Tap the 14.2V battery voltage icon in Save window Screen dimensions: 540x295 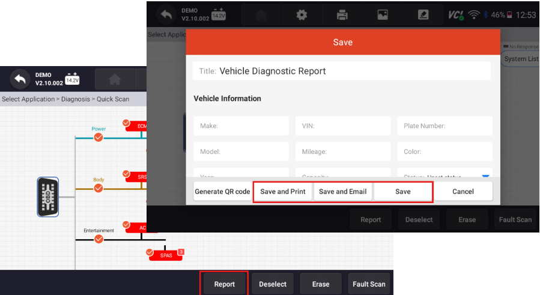coord(218,14)
